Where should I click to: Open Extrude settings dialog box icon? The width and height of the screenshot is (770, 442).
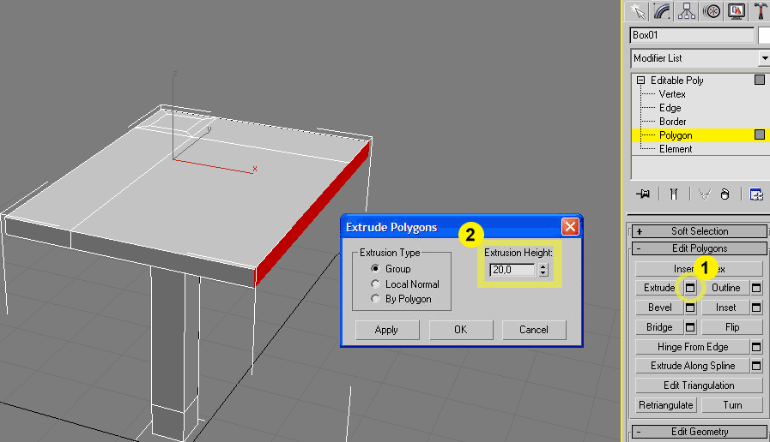click(690, 288)
